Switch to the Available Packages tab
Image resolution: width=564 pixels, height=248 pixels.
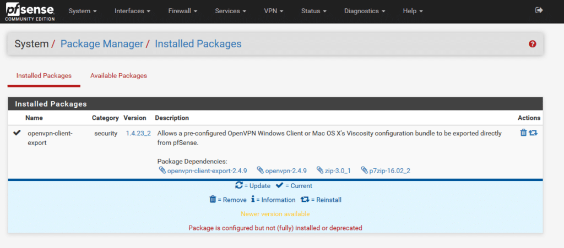coord(118,75)
